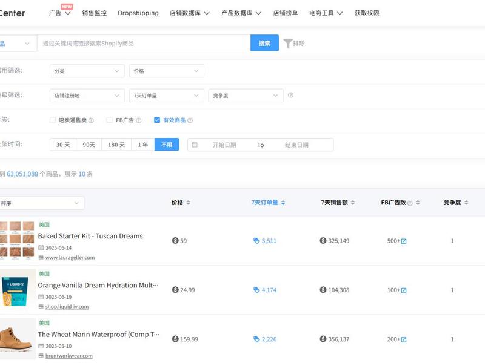
Task: Click dollar icon beside 104,308 sales
Action: (323, 290)
